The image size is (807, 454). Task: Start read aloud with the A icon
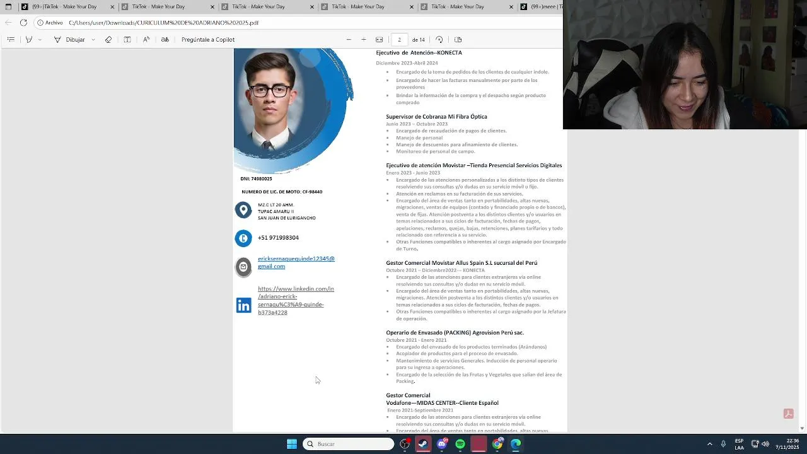(146, 39)
